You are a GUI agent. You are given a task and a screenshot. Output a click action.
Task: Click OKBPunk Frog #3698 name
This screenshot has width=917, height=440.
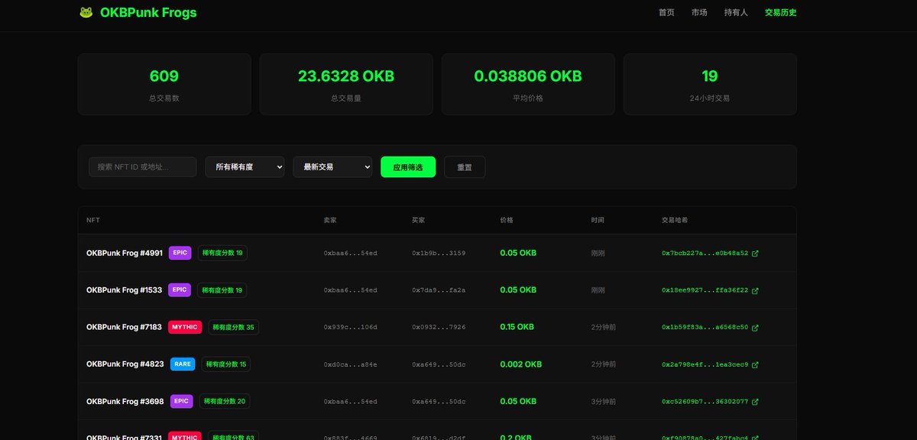coord(125,401)
